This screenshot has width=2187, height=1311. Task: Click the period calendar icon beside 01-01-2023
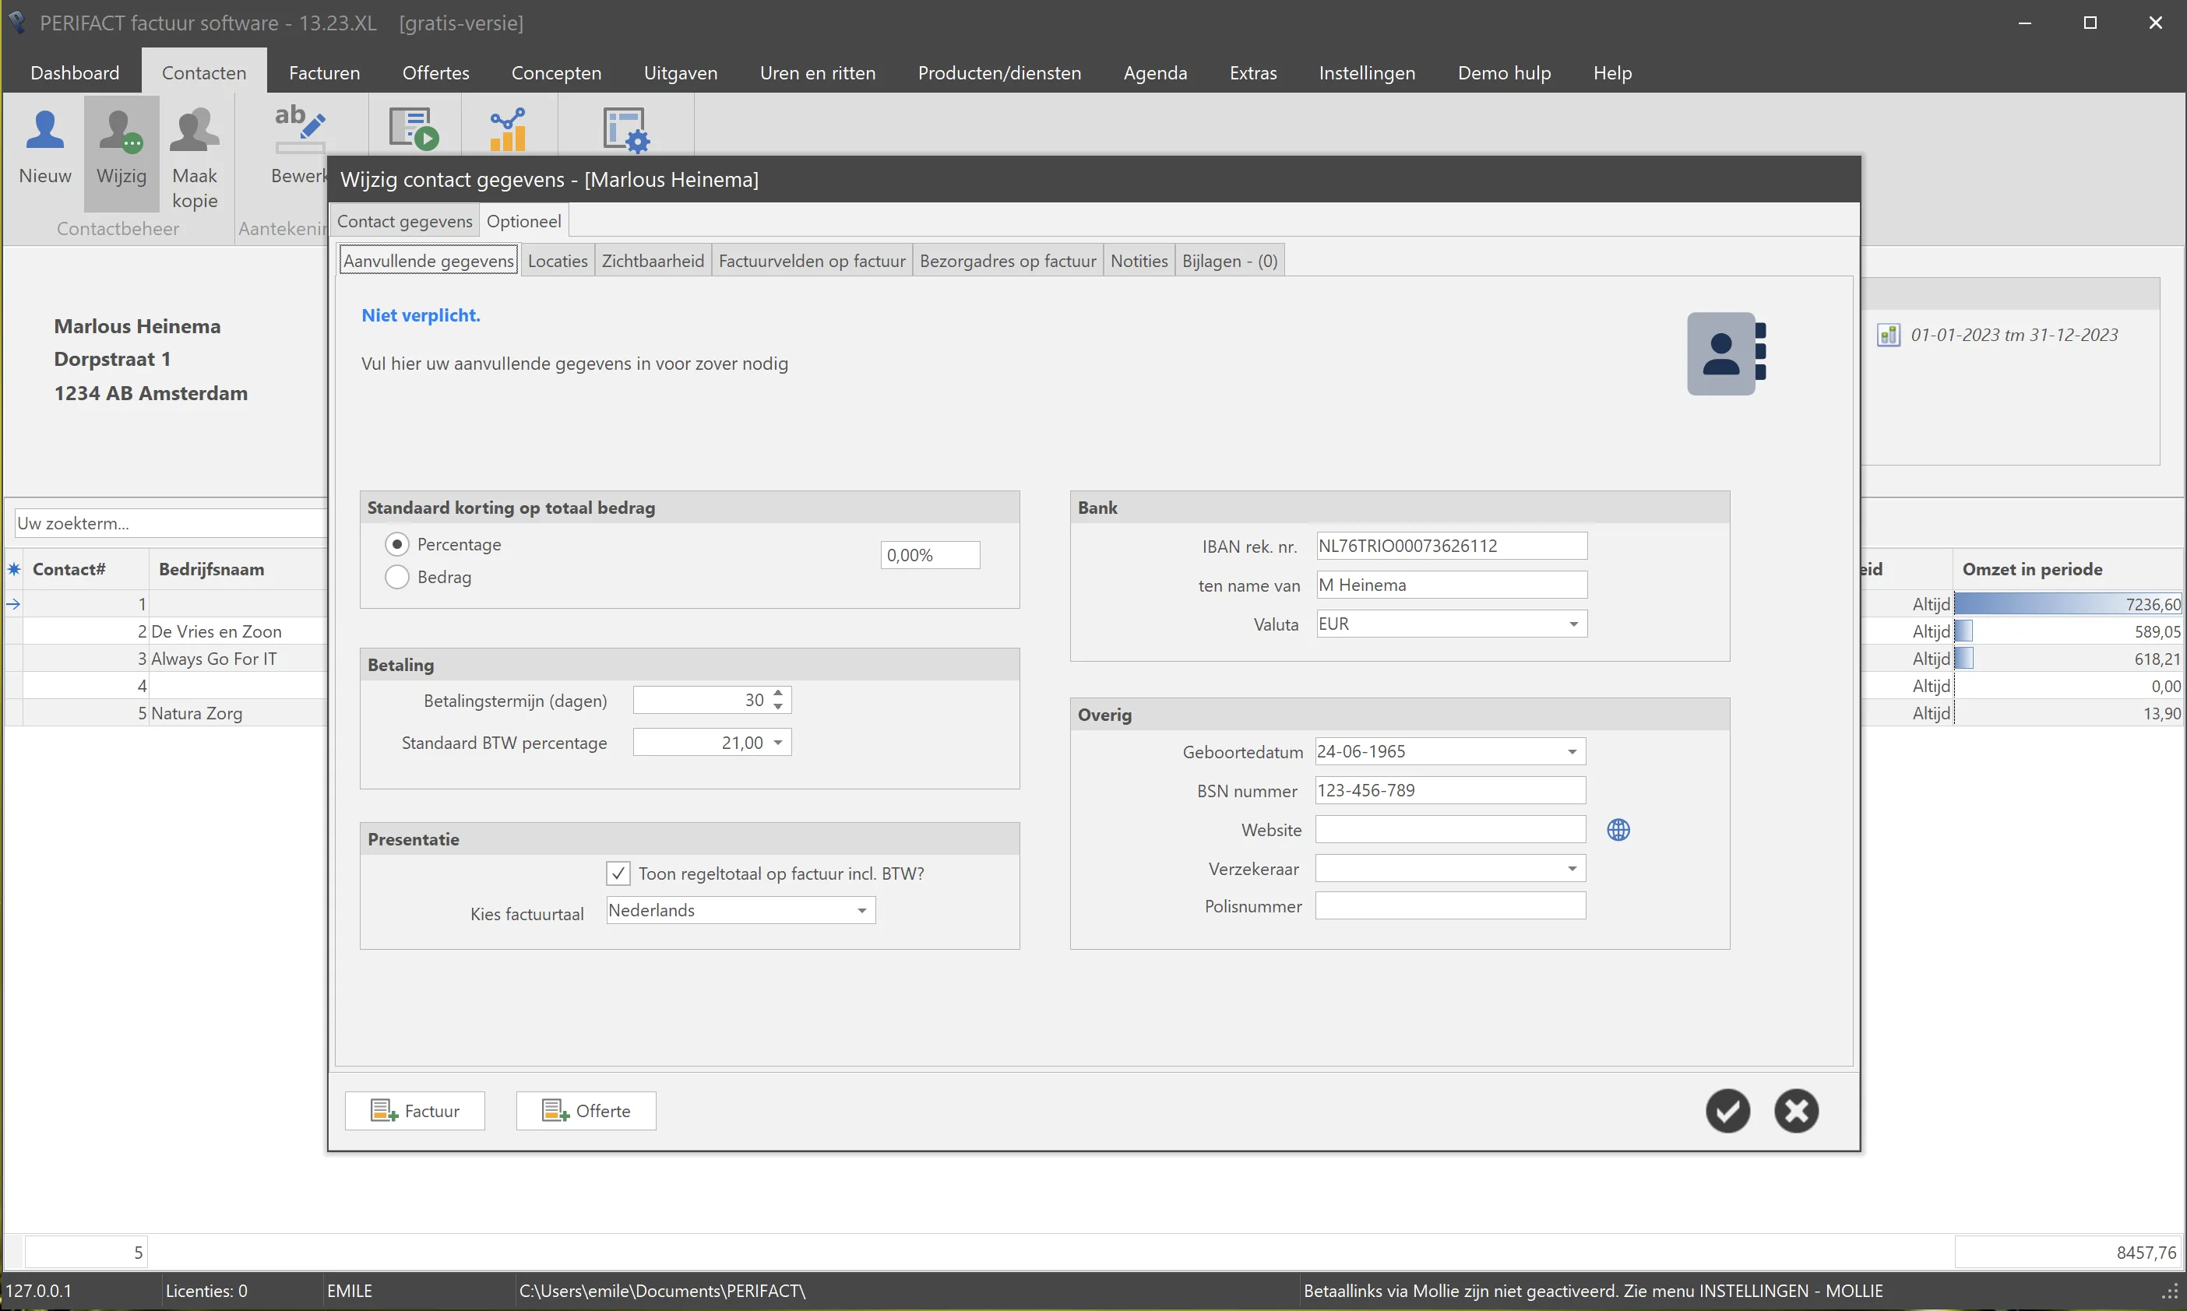(x=1889, y=335)
